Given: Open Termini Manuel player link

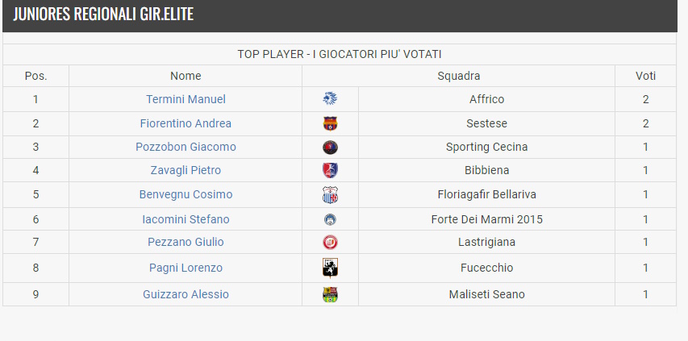Looking at the screenshot, I should point(186,99).
